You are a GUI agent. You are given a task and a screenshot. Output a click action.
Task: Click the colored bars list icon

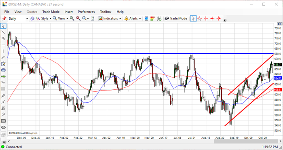[x=152, y=19]
